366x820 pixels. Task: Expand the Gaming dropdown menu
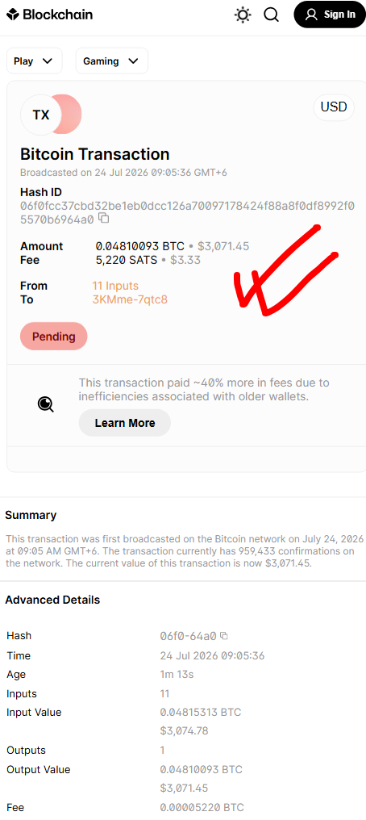coord(112,61)
